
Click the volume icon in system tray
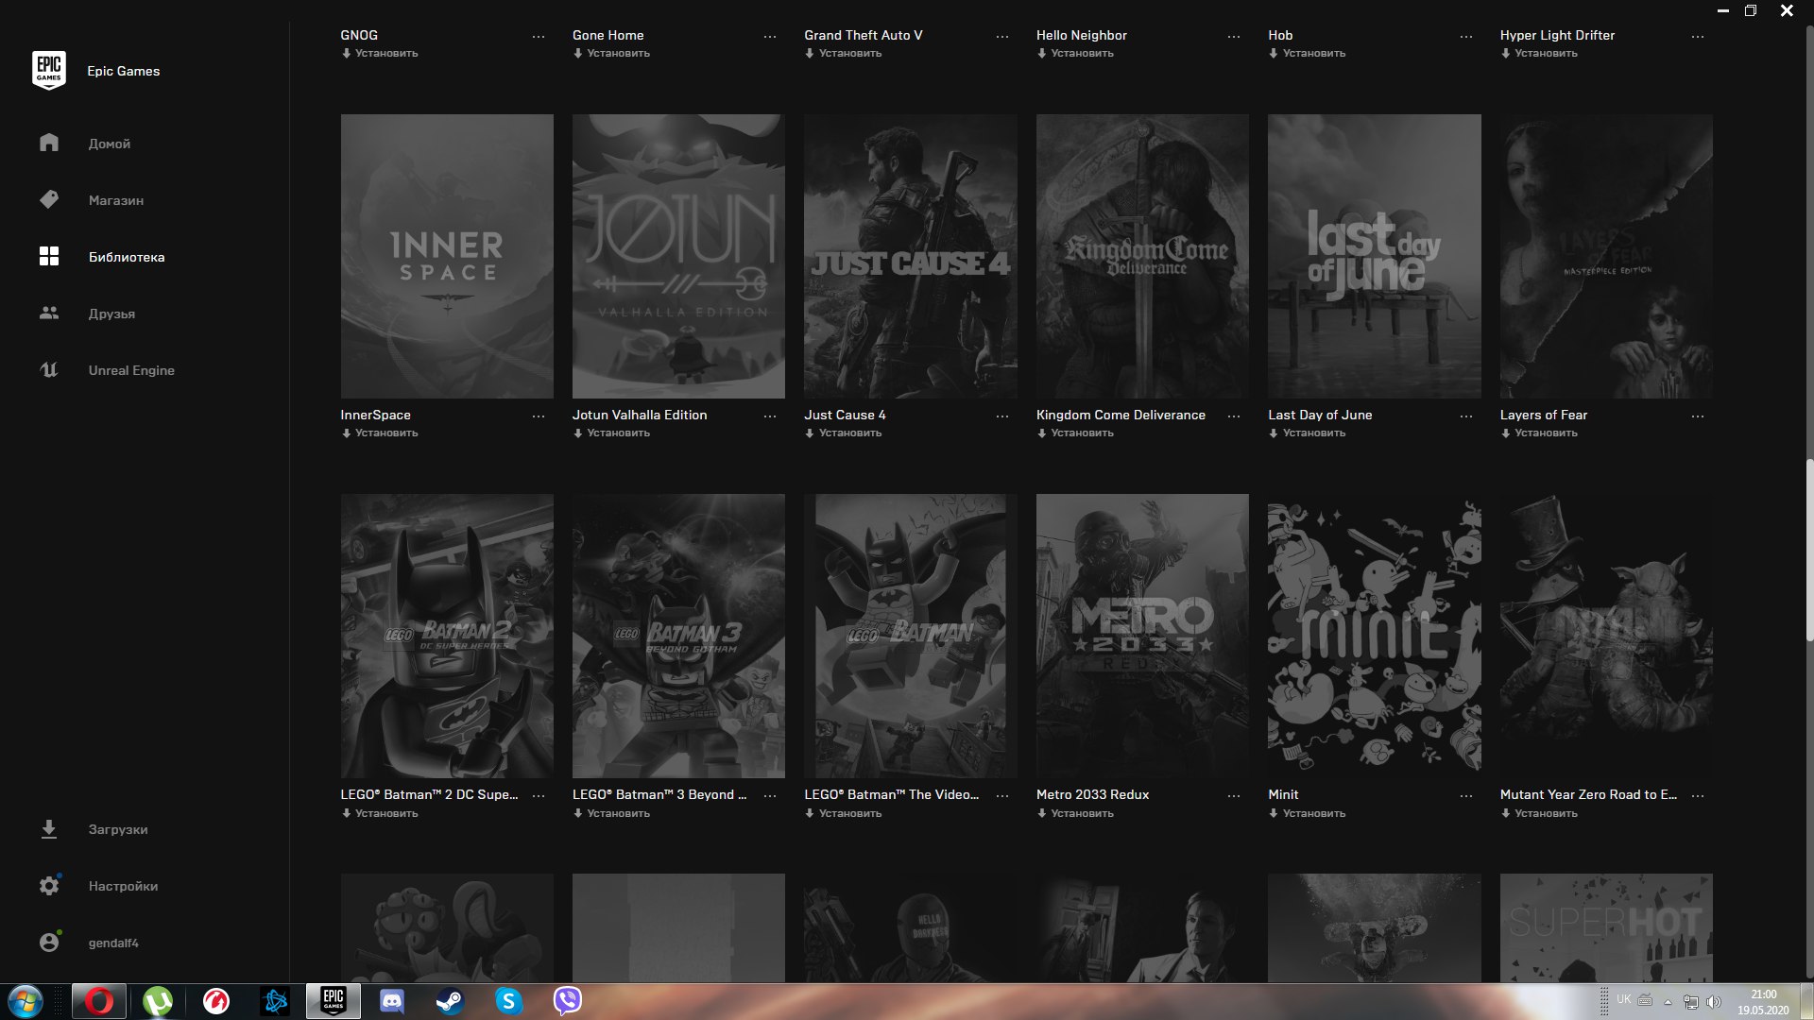tap(1714, 1001)
